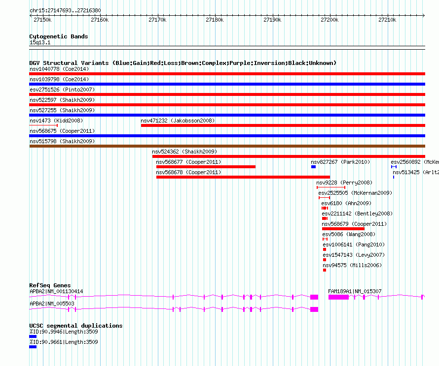Click the red bar under nsv568679
Image resolution: width=439 pixels, height=366 pixels.
click(343, 229)
